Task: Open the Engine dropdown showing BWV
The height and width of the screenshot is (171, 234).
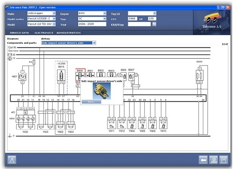Action: pos(105,13)
